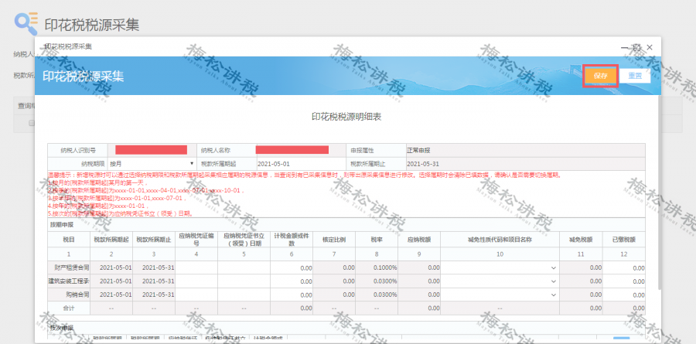Close the 印花税税源采集 dialog
The width and height of the screenshot is (696, 344).
(x=650, y=47)
